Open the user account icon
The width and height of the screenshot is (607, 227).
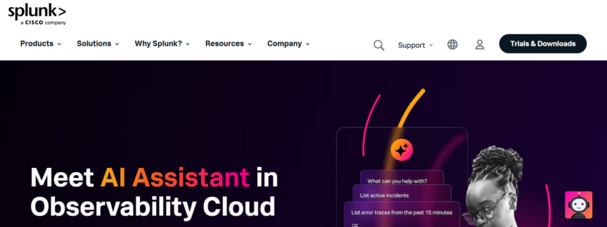point(480,45)
